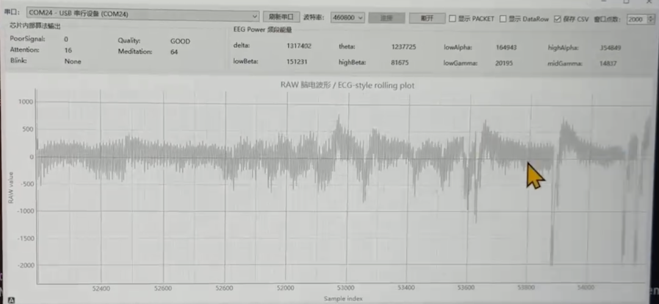The height and width of the screenshot is (304, 659).
Task: Click the 断开 disconnect button
Action: [427, 18]
